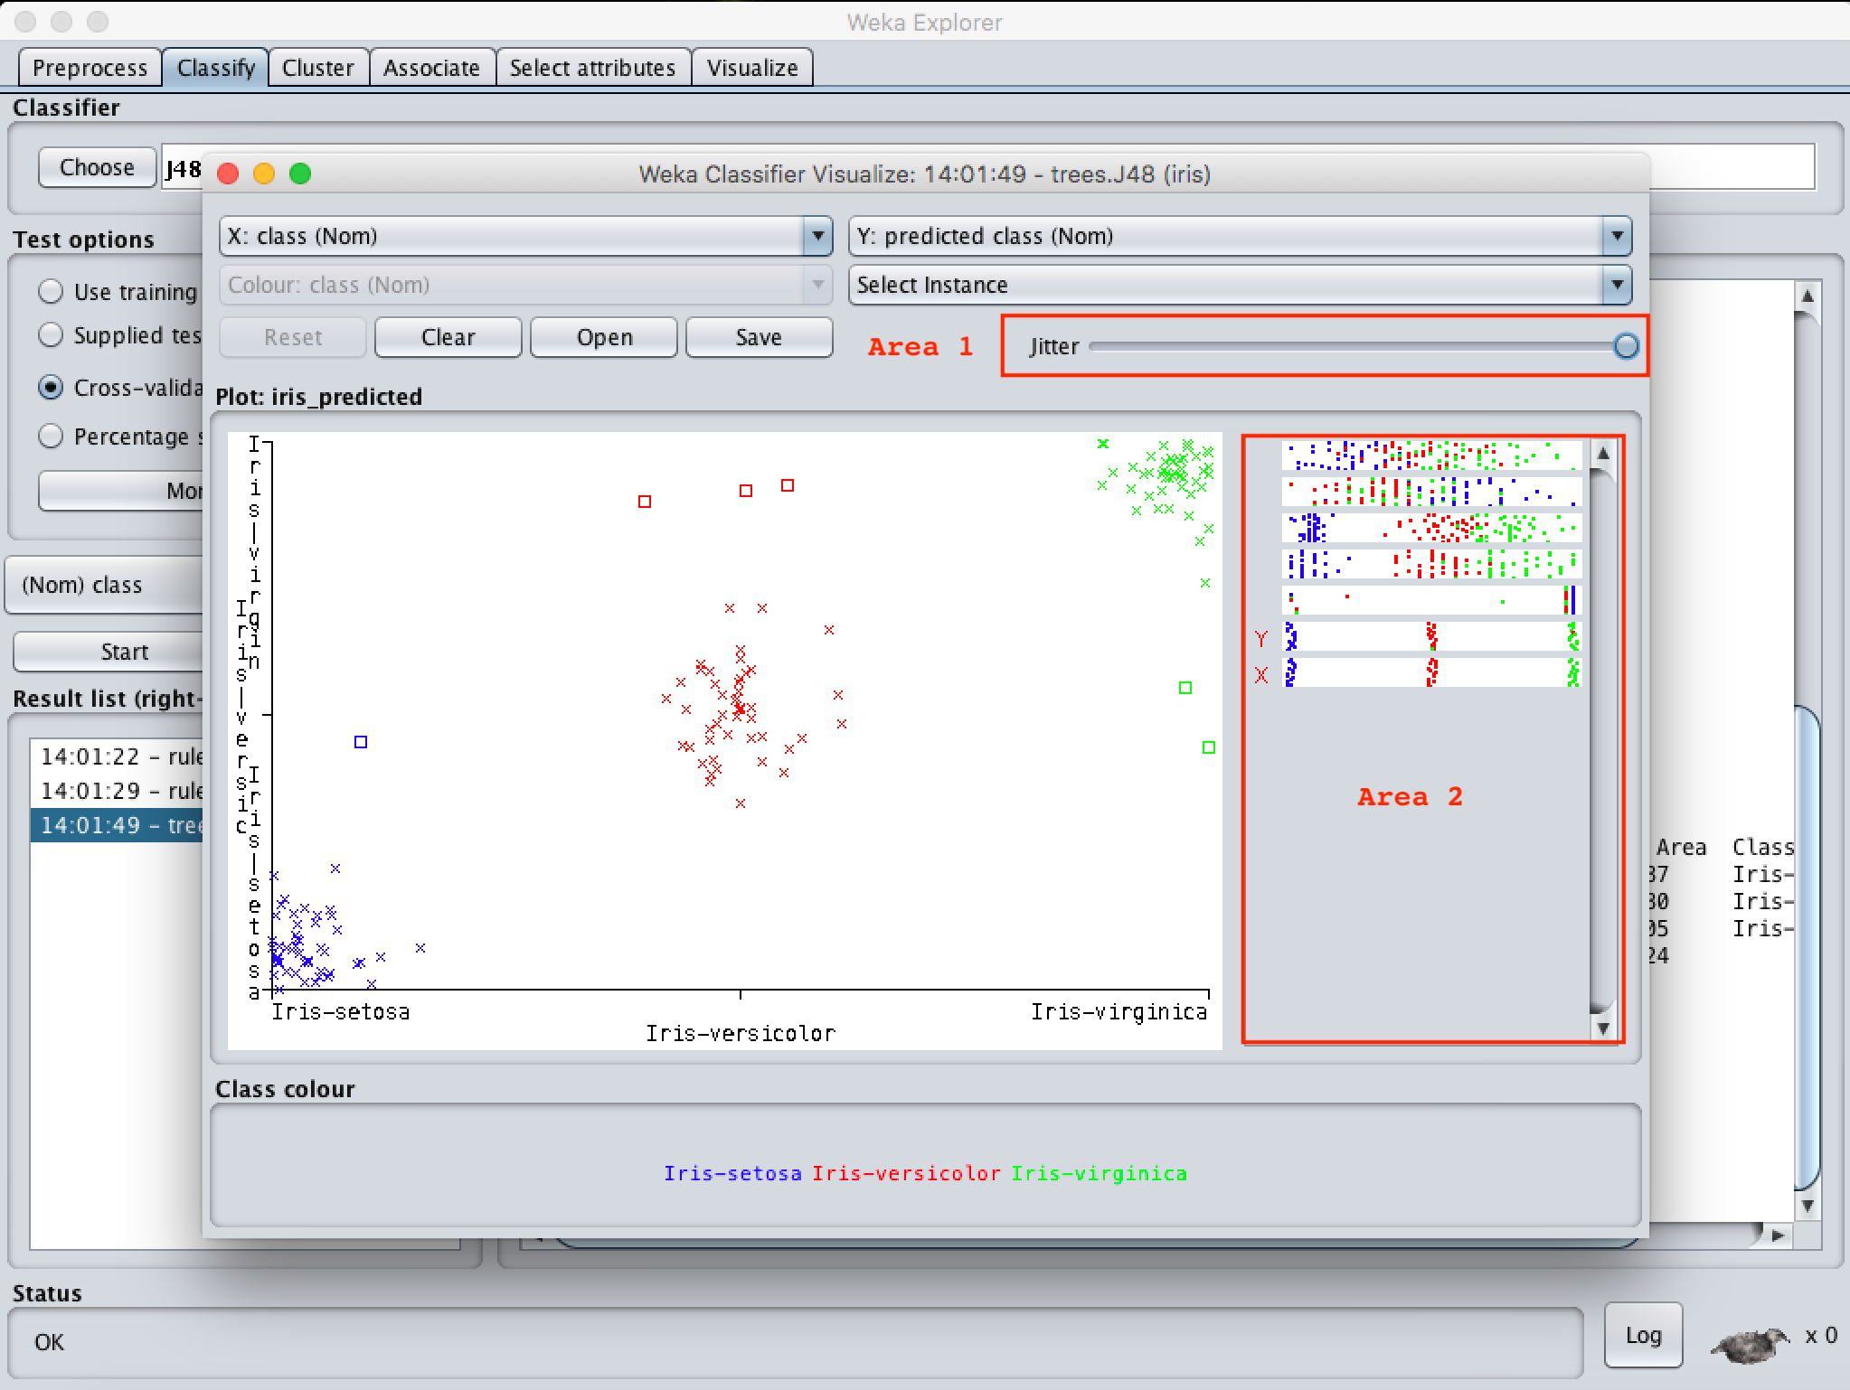Viewport: 1850px width, 1390px height.
Task: Open the Y: predicted class (Nom) dropdown
Action: 1239,236
